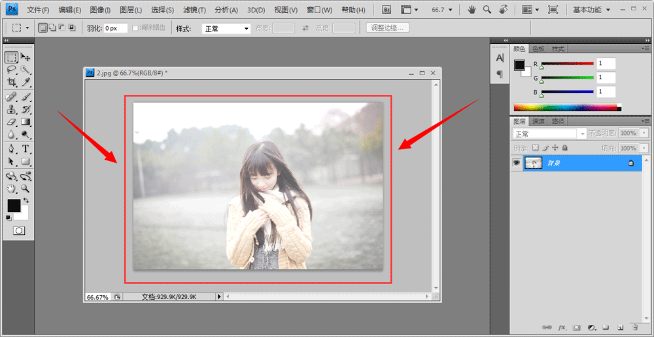The height and width of the screenshot is (337, 654).
Task: Swap foreground and background colors
Action: pos(26,201)
